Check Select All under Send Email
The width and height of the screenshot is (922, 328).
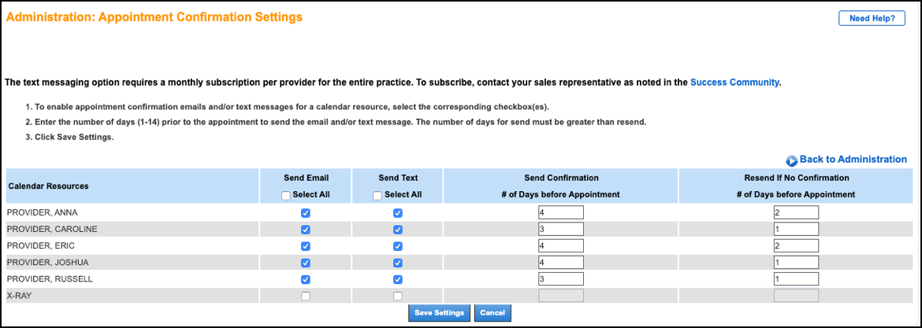pos(286,195)
